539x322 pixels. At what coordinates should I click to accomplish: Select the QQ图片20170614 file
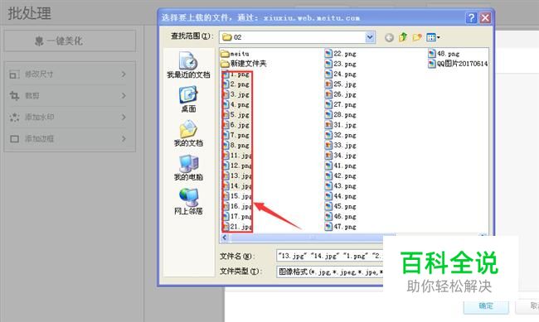tap(458, 64)
